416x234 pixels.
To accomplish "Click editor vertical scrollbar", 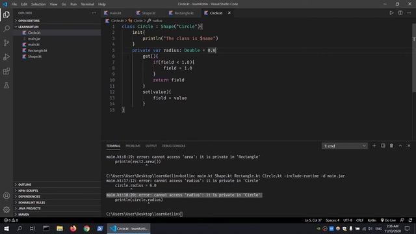I will click(414, 58).
